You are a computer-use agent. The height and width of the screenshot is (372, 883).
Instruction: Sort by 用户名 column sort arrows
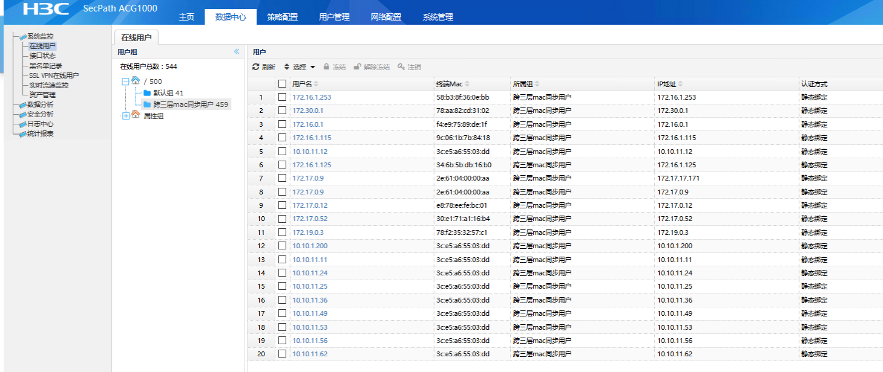(316, 84)
